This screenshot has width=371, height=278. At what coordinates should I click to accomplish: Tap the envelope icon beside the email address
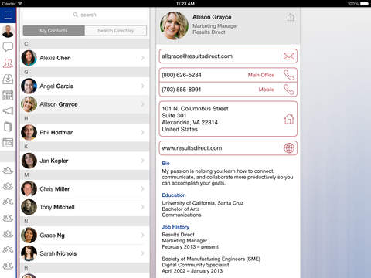289,56
